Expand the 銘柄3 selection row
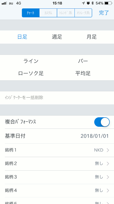 [x=57, y=177]
